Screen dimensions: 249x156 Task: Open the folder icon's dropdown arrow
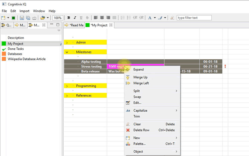point(48,18)
